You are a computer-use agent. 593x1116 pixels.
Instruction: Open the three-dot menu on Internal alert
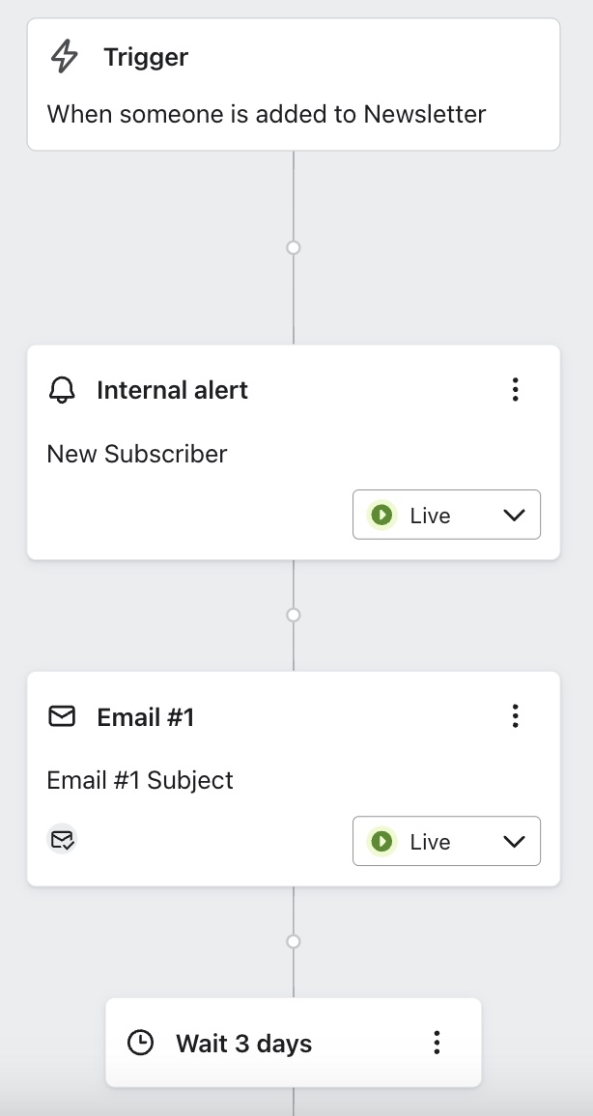(515, 390)
